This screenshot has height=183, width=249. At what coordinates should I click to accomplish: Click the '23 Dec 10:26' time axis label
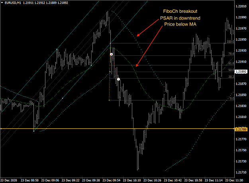(152, 180)
